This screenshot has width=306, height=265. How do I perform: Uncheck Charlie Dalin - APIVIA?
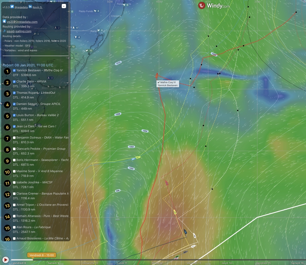click(14, 81)
